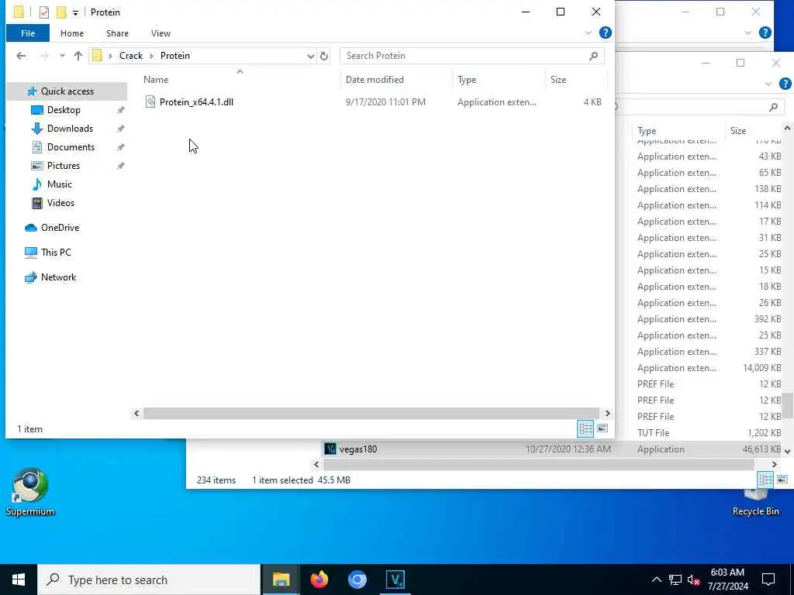This screenshot has height=595, width=794.
Task: Click the pin icon next to Pictures
Action: point(120,166)
